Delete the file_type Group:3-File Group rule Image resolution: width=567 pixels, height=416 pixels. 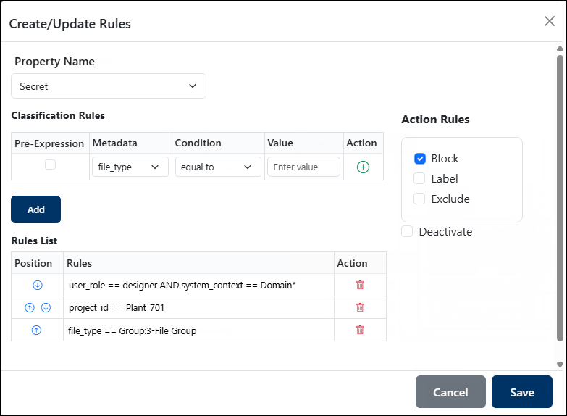[360, 330]
